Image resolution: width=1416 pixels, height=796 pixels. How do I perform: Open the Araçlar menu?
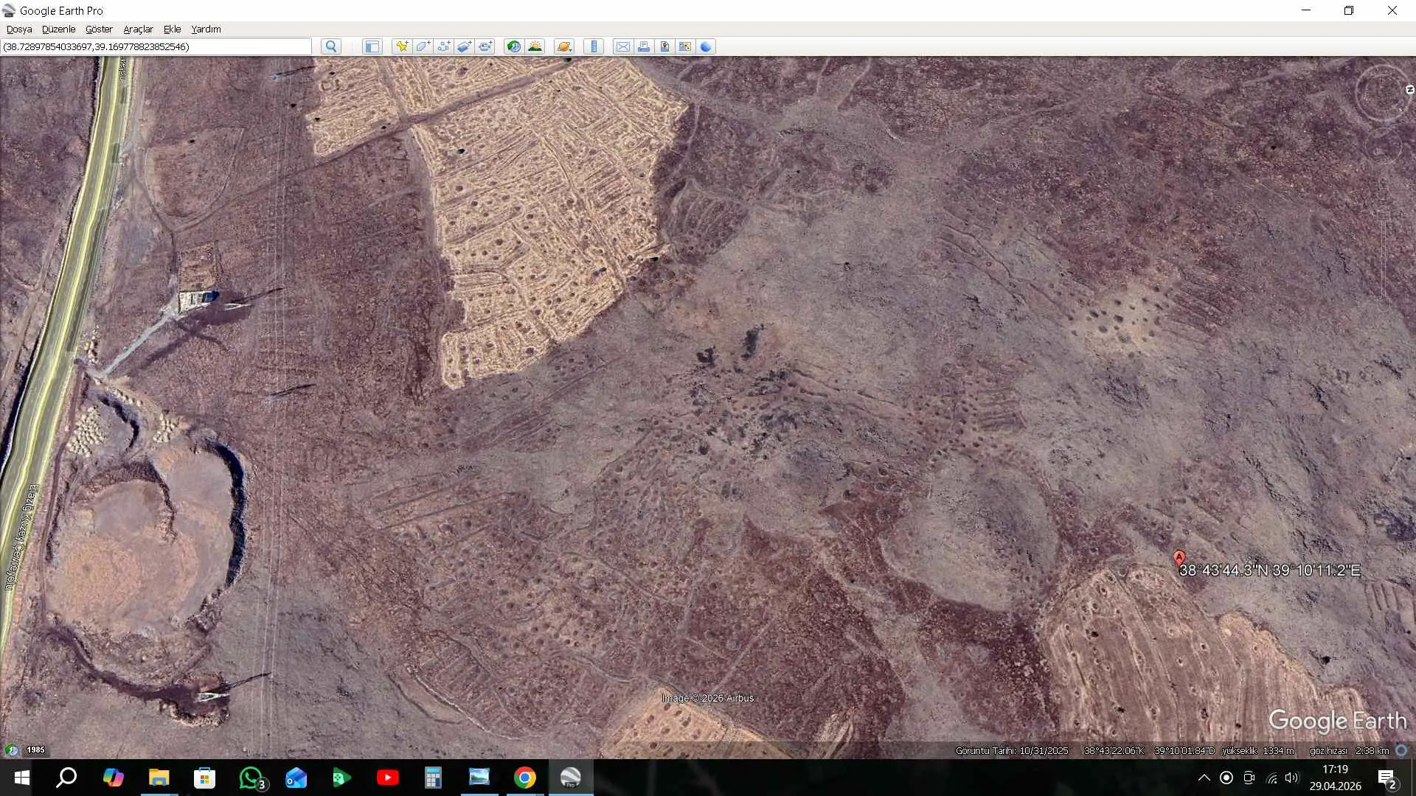[x=138, y=29]
